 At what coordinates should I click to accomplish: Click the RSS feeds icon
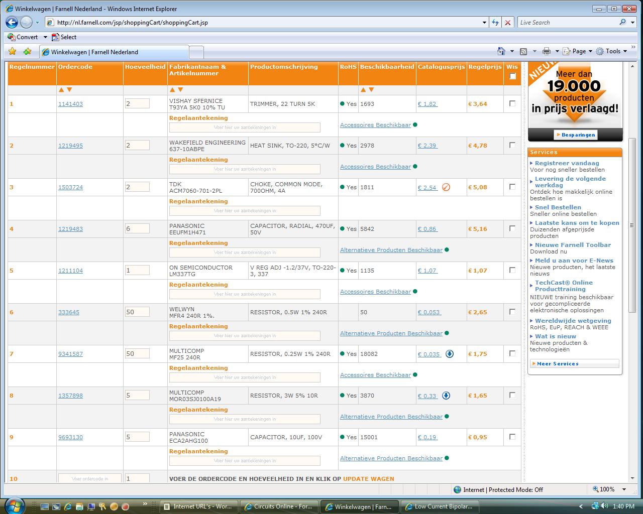(x=523, y=51)
